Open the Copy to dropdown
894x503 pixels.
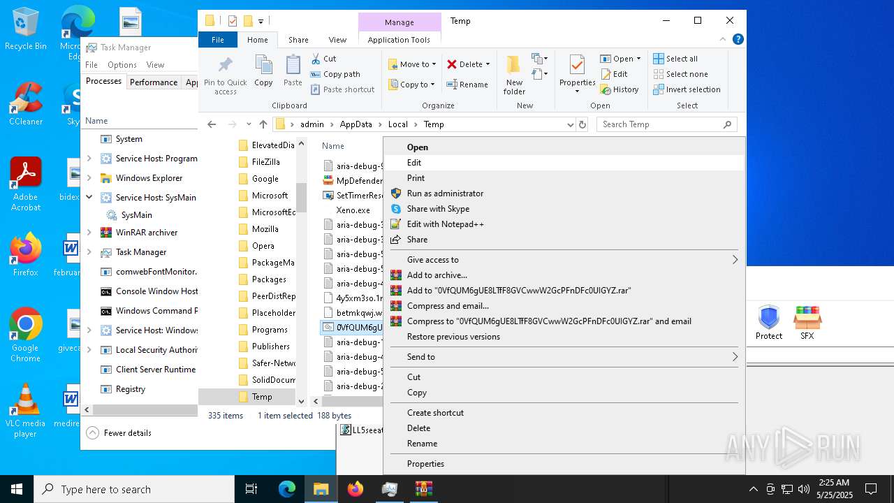pyautogui.click(x=412, y=85)
